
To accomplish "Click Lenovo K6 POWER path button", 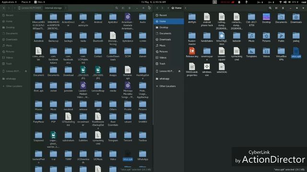I will coord(29,8).
